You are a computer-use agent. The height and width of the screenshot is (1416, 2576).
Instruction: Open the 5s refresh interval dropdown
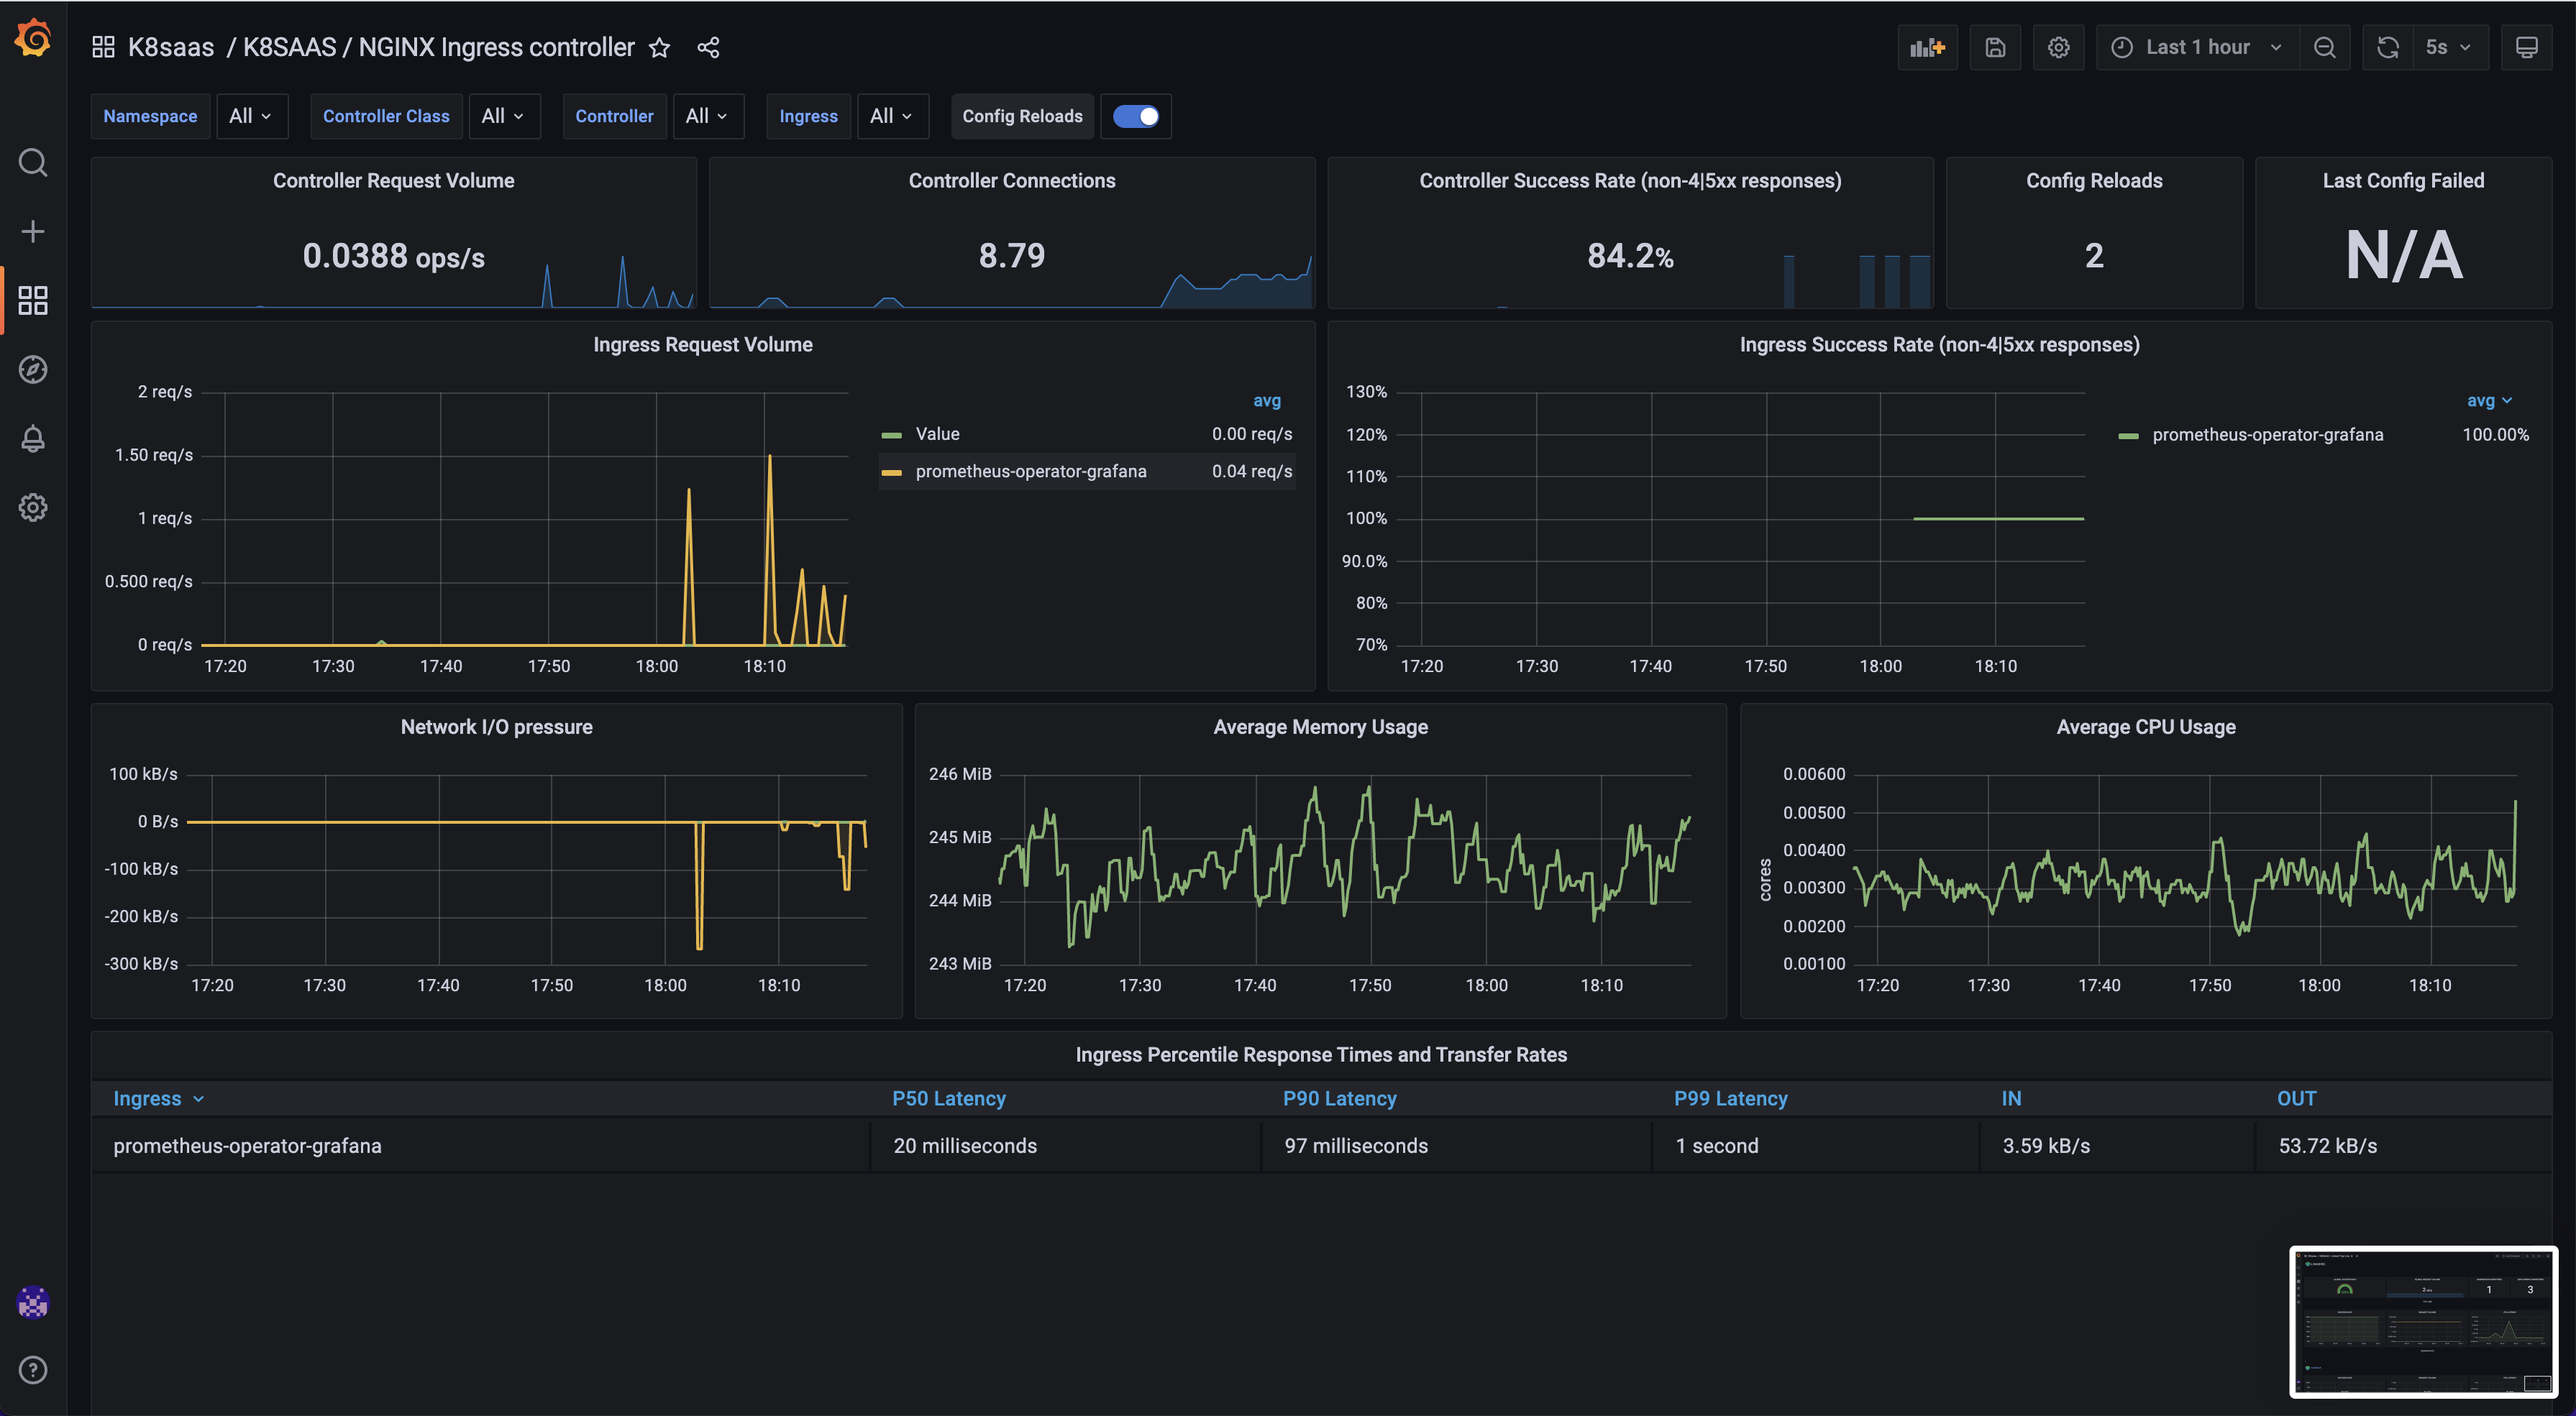2449,47
